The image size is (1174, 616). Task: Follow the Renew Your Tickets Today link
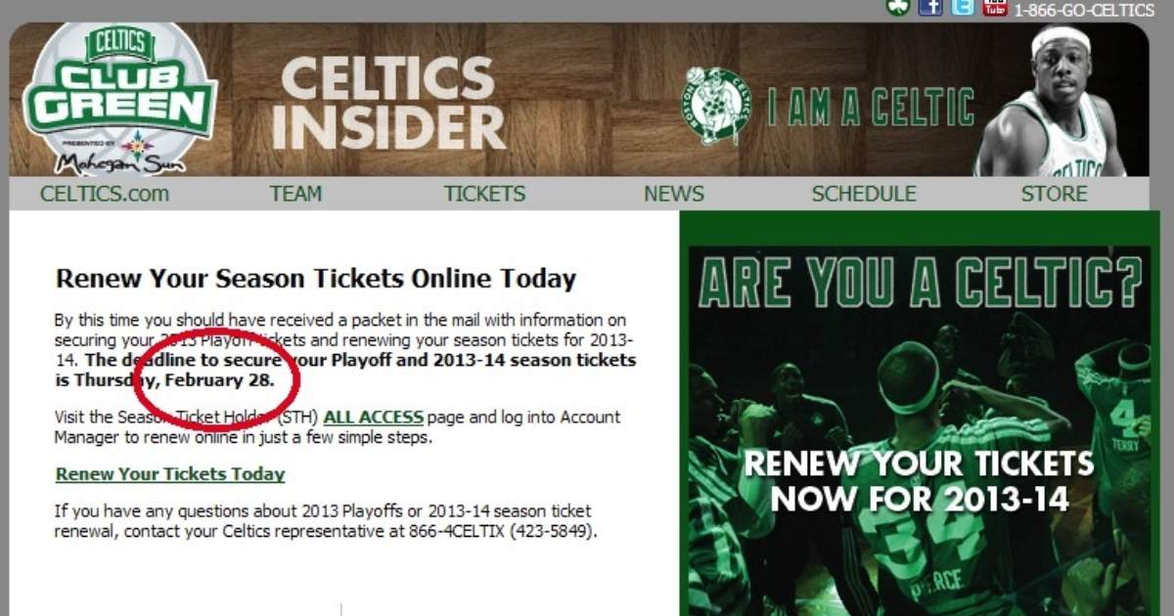(170, 474)
